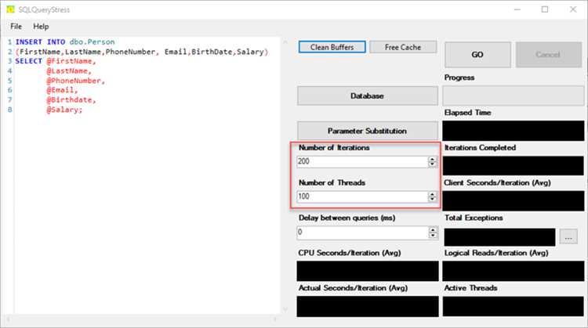Screen dimensions: 588x328
Task: Increase the delay between queries value
Action: click(x=433, y=229)
